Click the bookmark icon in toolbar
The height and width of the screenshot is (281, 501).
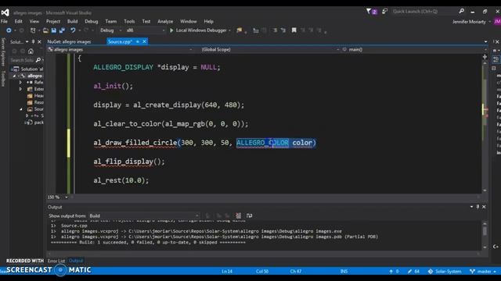(x=294, y=30)
